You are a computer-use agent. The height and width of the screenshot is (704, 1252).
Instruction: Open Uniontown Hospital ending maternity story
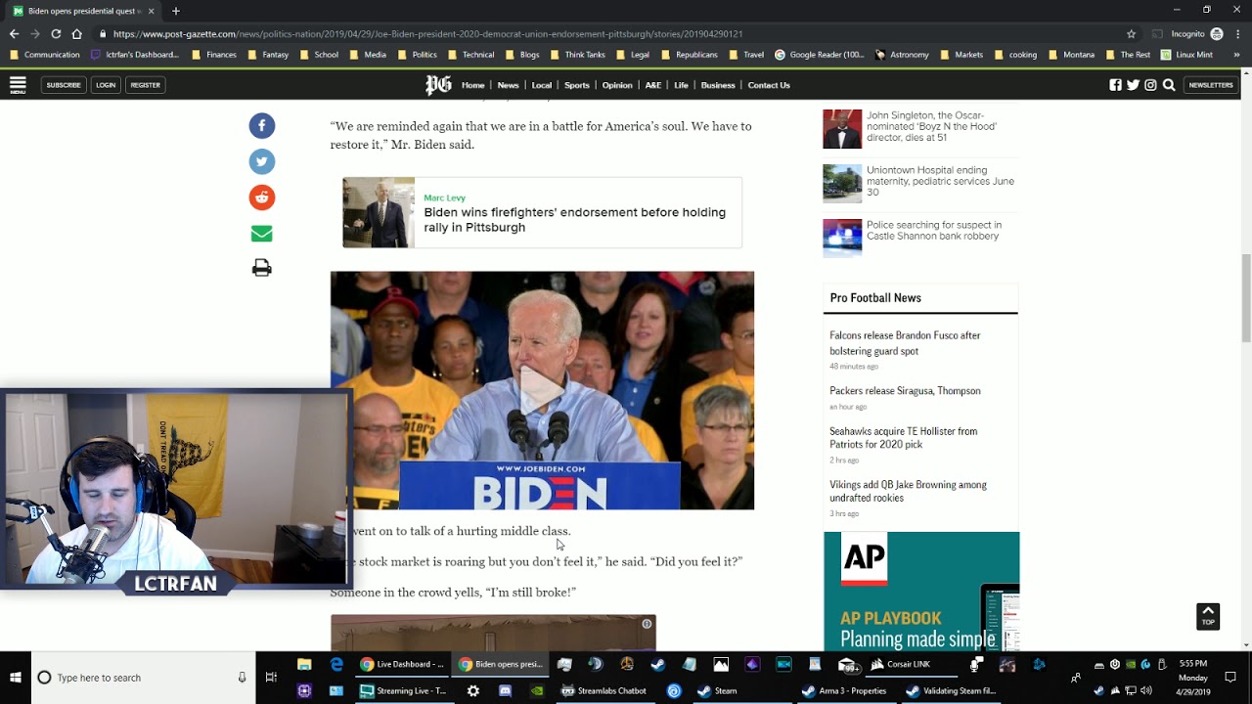click(940, 181)
